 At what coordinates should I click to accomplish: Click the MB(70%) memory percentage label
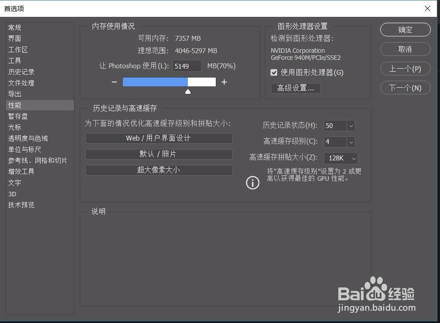tap(222, 66)
